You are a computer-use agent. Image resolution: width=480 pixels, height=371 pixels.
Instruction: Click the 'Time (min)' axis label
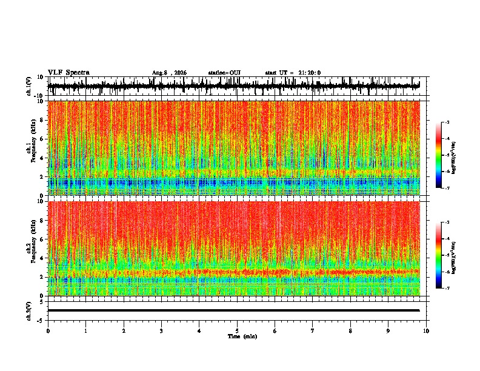[242, 336]
